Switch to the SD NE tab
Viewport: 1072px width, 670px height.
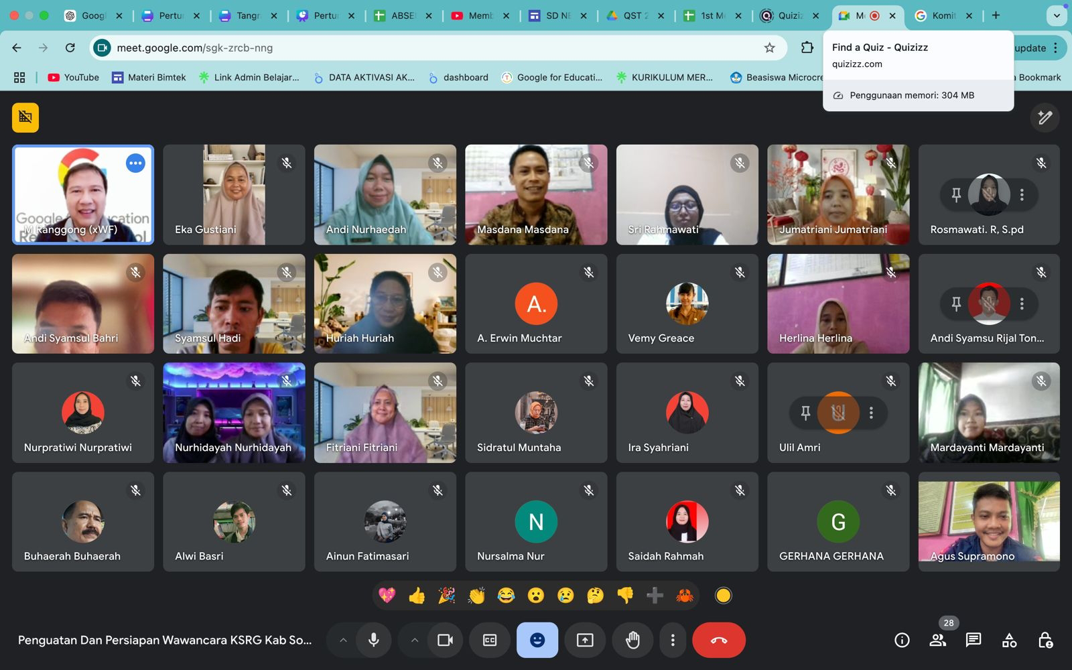pyautogui.click(x=558, y=15)
